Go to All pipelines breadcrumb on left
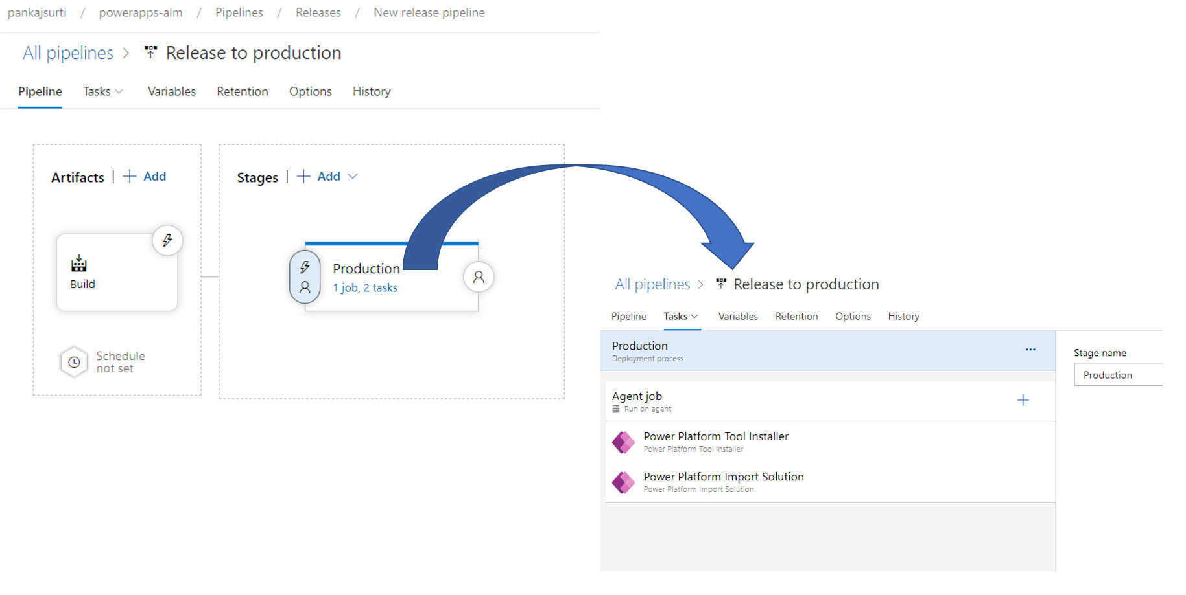The image size is (1186, 595). tap(68, 53)
